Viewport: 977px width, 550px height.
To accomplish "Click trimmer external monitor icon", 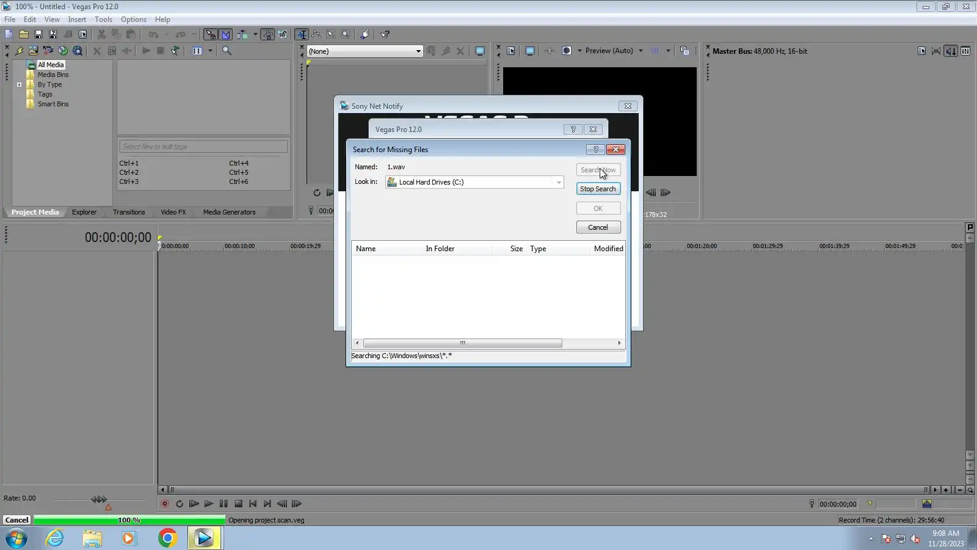I will [480, 51].
